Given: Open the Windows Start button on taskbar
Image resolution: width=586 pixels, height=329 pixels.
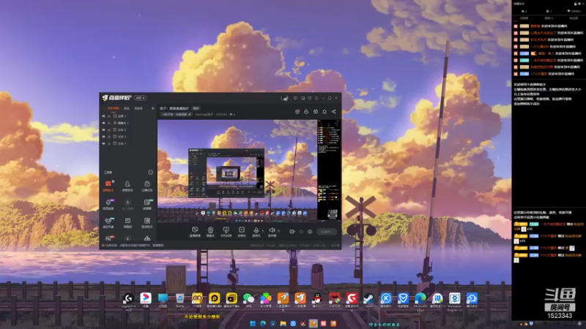Looking at the screenshot, I should [x=253, y=323].
